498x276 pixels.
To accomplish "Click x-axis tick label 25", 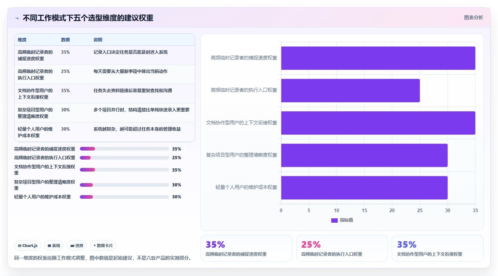I will pos(420,210).
